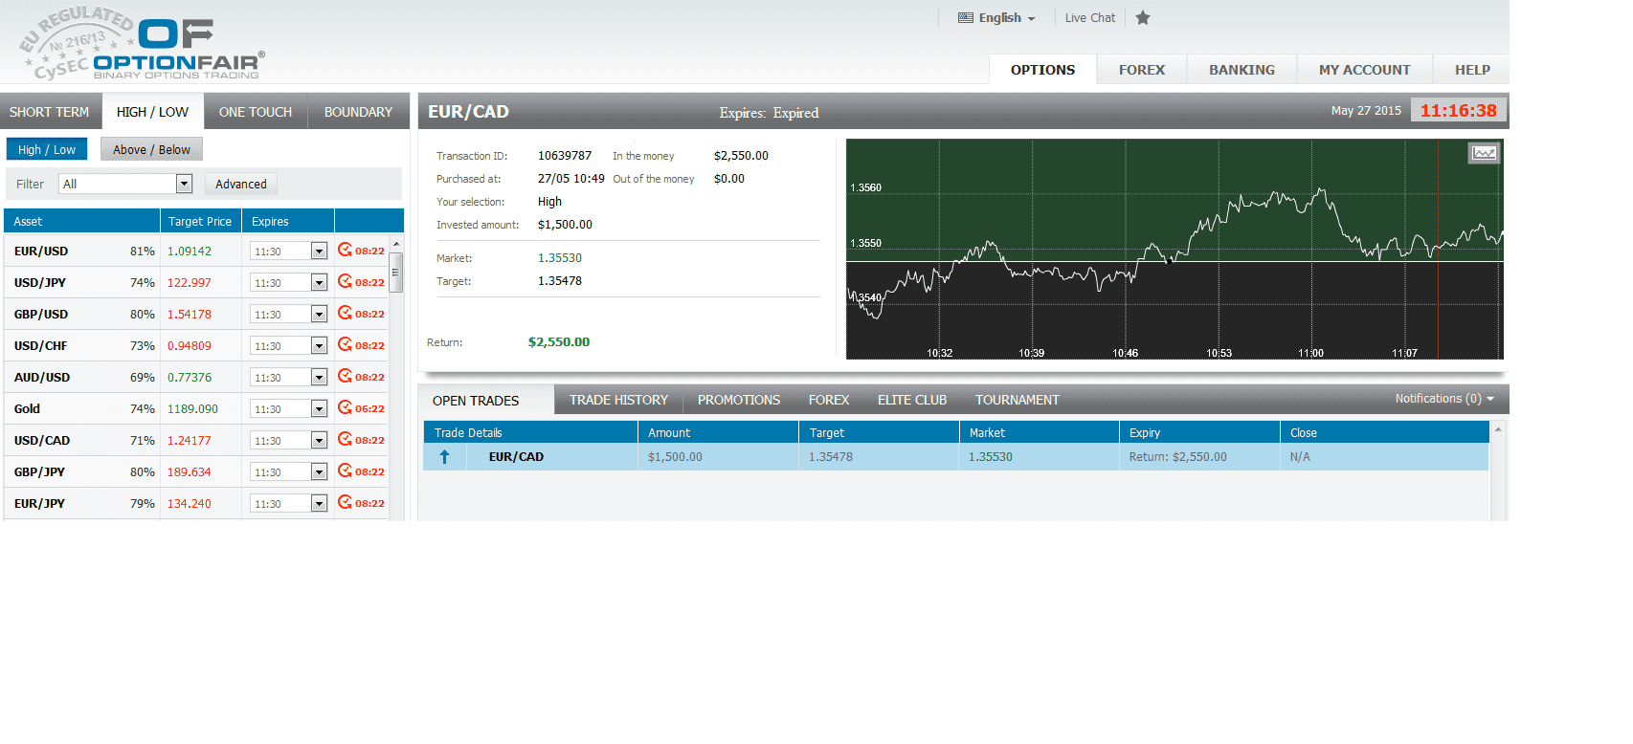The height and width of the screenshot is (744, 1633).
Task: Open the Banking menu
Action: [1242, 70]
